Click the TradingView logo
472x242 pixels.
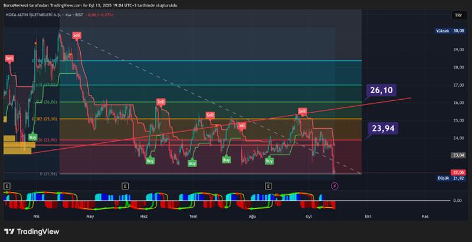[x=32, y=231]
